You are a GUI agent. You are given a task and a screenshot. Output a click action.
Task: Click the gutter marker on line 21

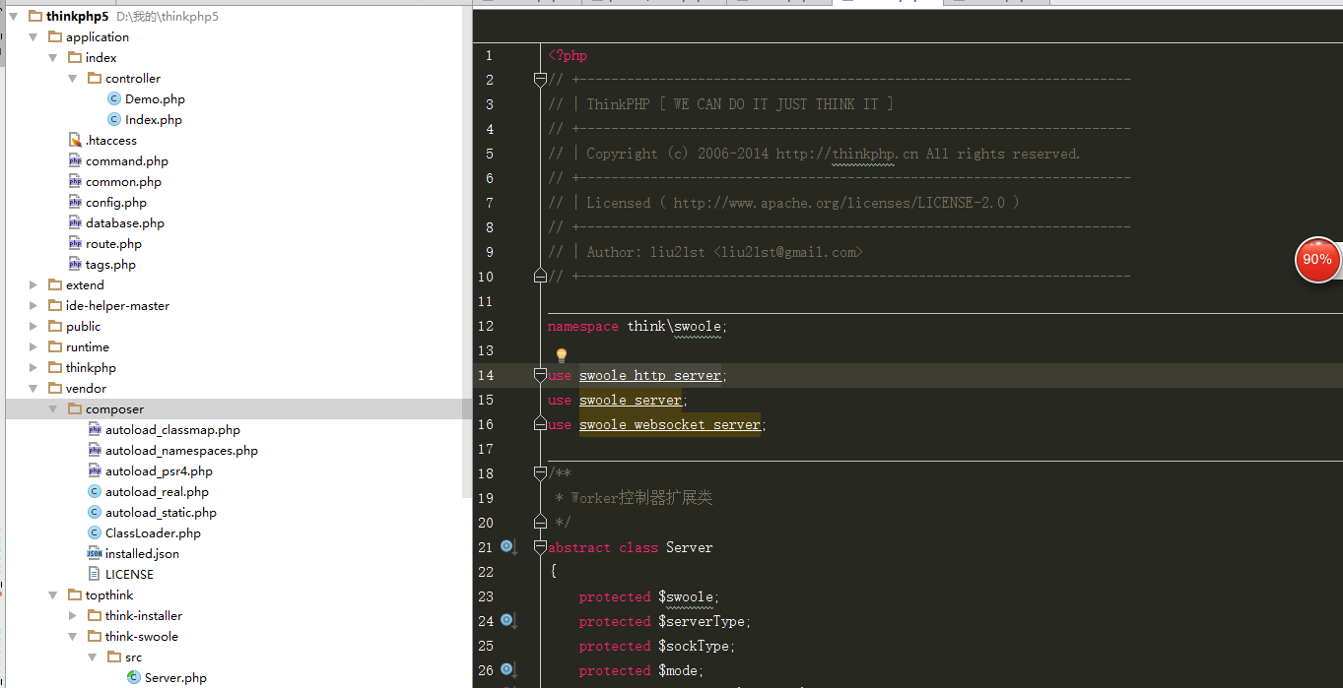(507, 546)
